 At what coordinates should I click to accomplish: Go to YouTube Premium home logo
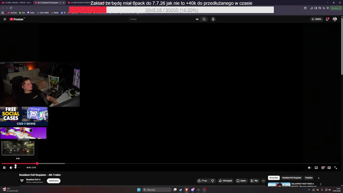point(17,19)
